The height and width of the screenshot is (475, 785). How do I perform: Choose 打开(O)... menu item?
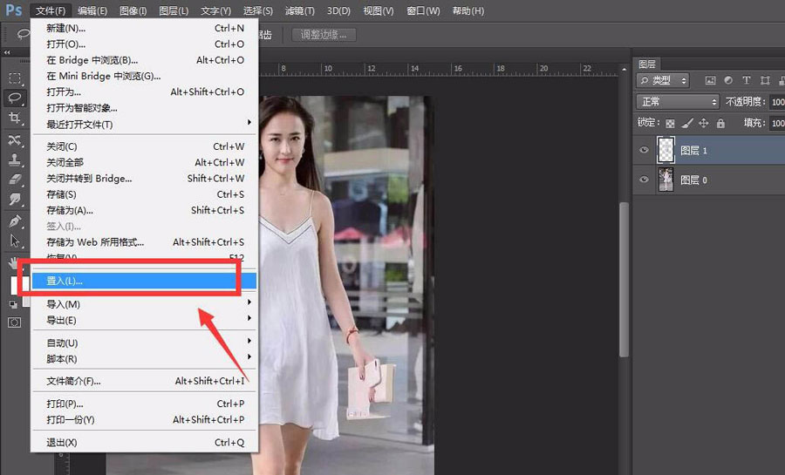(145, 44)
